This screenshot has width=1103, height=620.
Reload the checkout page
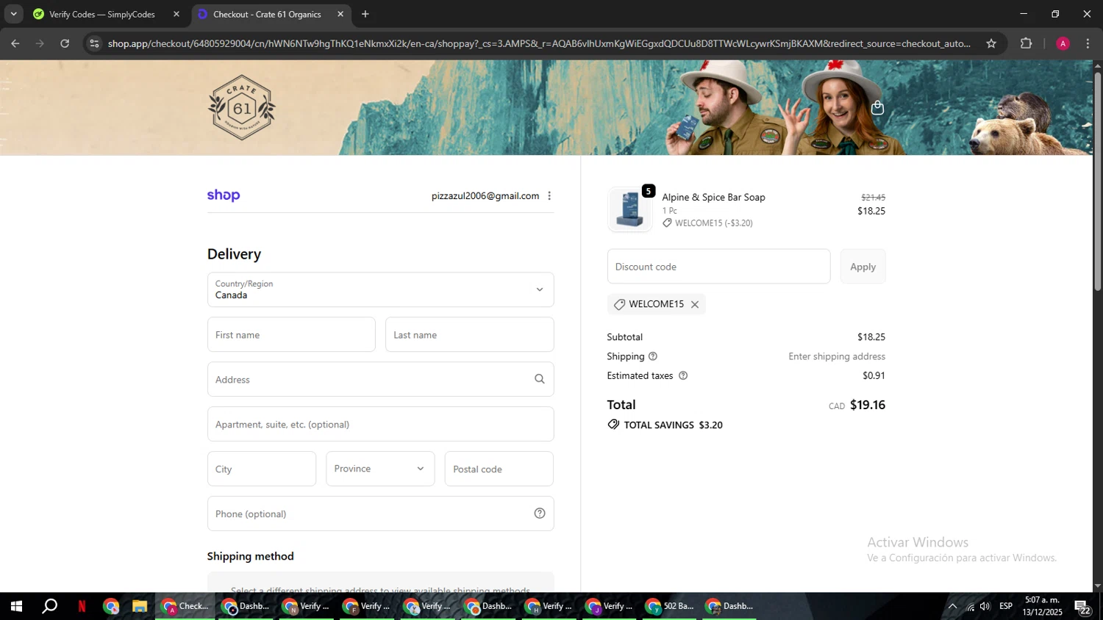65,43
